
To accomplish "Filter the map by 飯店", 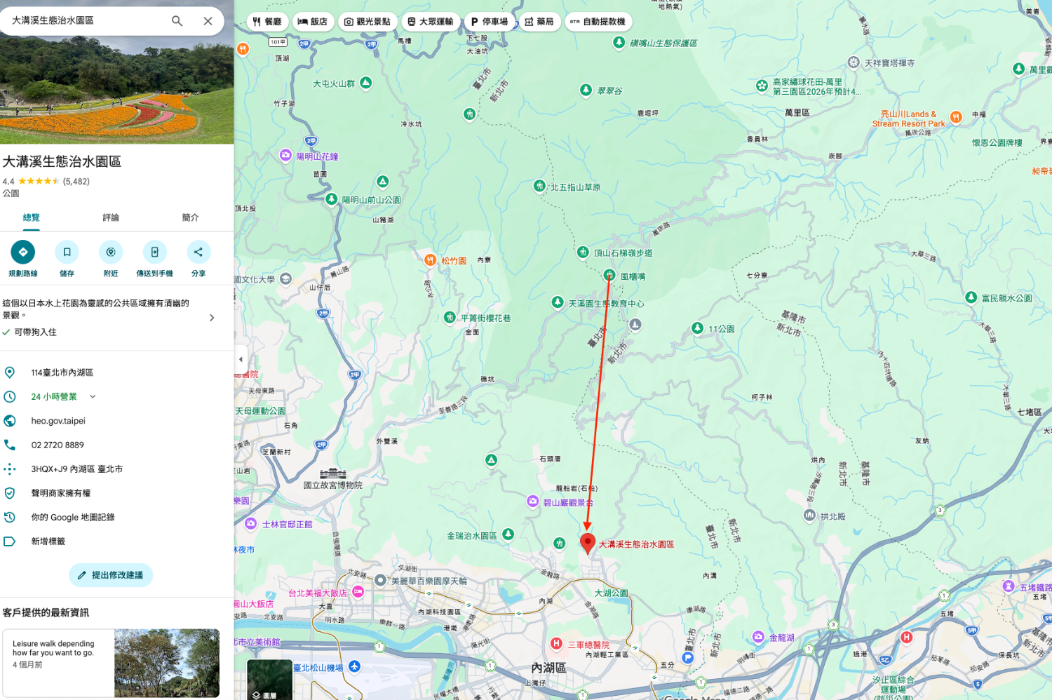I will (313, 22).
